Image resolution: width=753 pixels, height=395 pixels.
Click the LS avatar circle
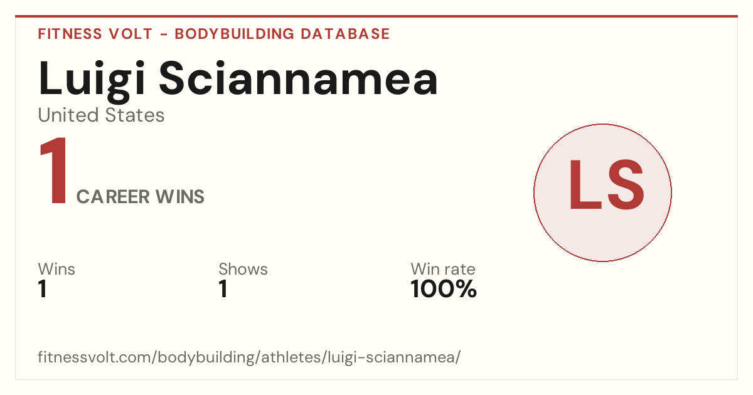[x=602, y=192]
